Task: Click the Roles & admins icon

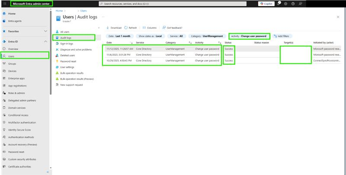Action: [x=4, y=93]
